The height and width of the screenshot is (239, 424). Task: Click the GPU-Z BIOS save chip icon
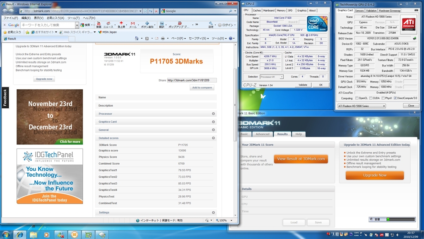(x=414, y=39)
